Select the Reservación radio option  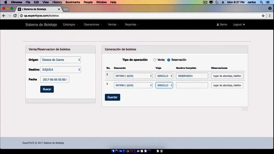click(x=169, y=60)
